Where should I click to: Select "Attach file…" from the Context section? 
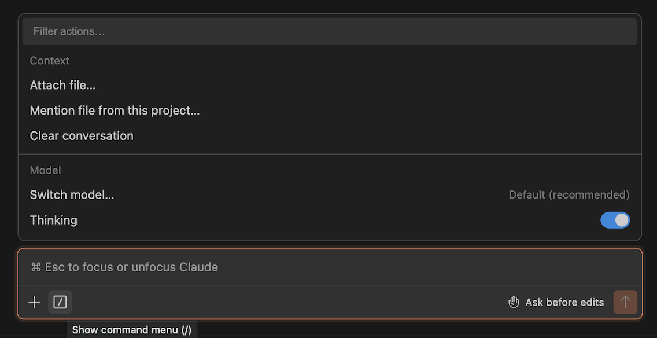pos(62,85)
